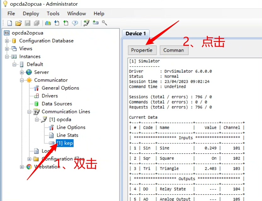
Task: Collapse the [1] opcda line node
Action: (x=37, y=120)
